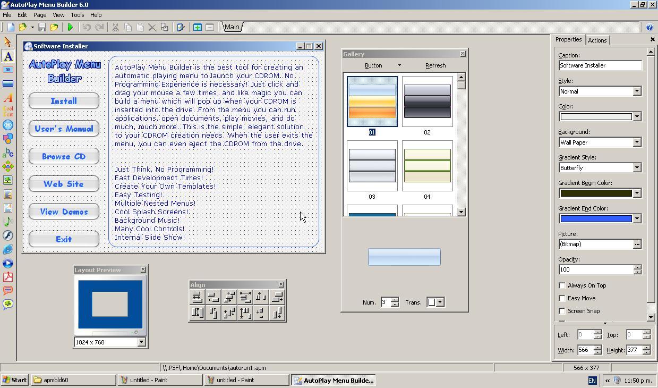
Task: Select the Cool Text tool in sidebar
Action: [8, 111]
